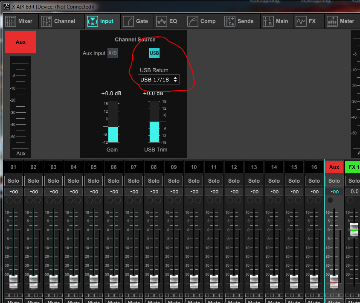Solo channel 03
Screen dimensions: 360x303
pos(53,181)
